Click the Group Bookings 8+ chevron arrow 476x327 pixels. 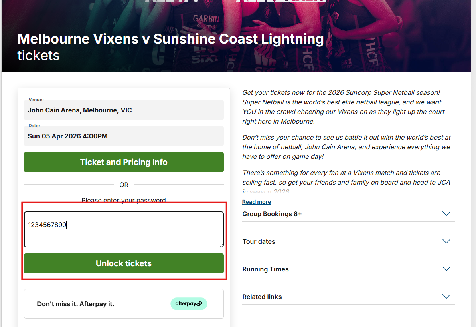point(446,214)
